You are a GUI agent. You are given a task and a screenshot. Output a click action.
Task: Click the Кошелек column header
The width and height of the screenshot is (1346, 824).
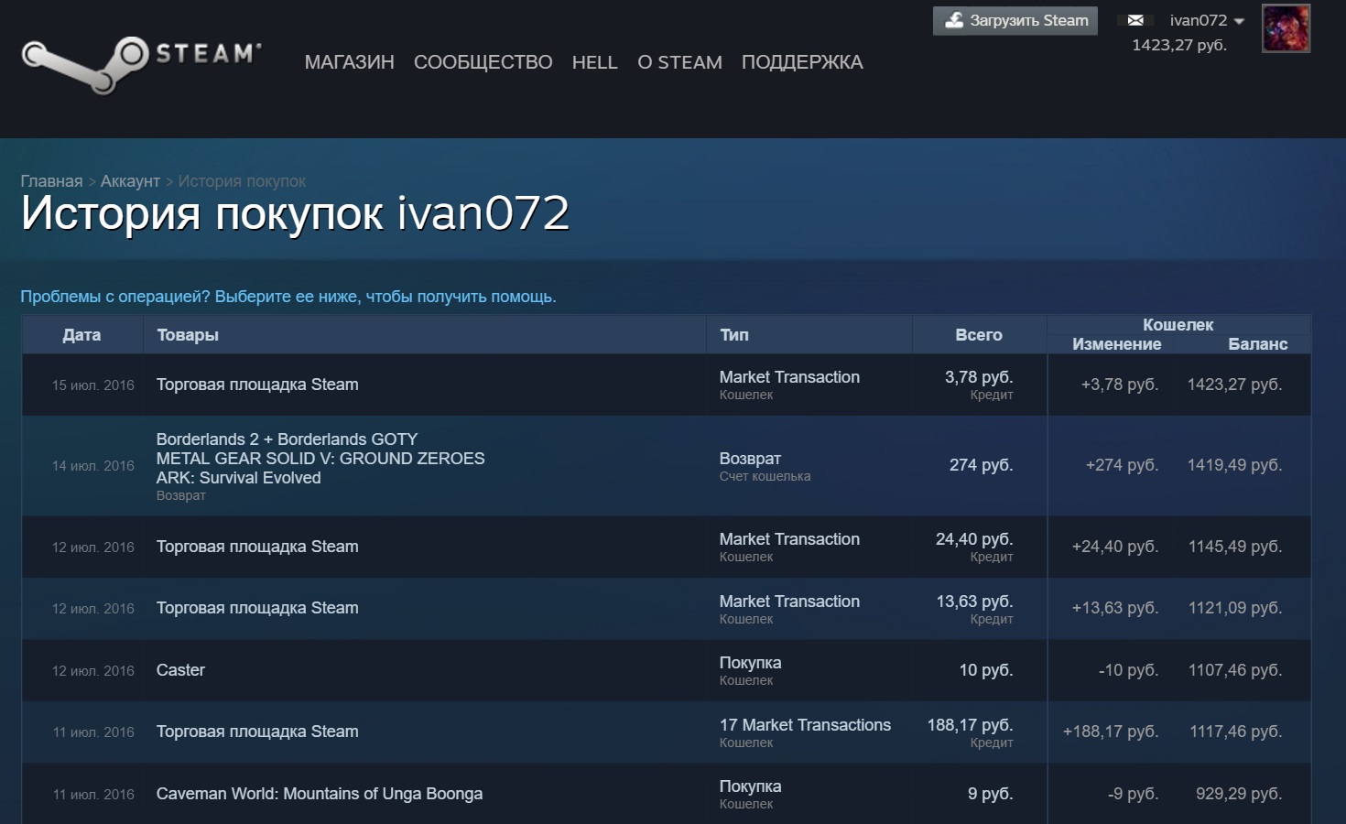pos(1178,325)
